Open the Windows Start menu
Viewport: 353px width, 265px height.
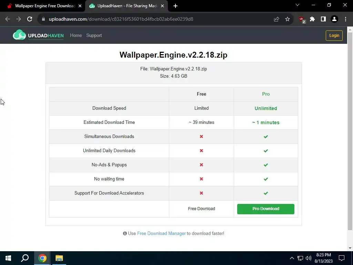pyautogui.click(x=8, y=258)
